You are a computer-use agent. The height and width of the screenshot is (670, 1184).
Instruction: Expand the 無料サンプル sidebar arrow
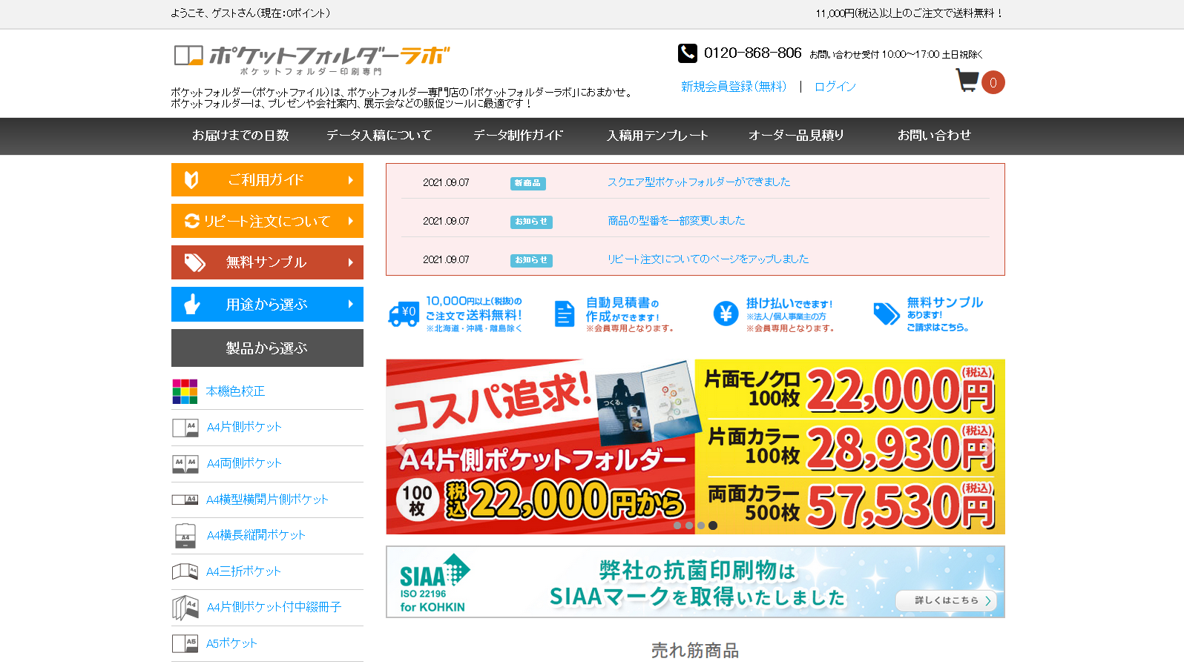(351, 262)
